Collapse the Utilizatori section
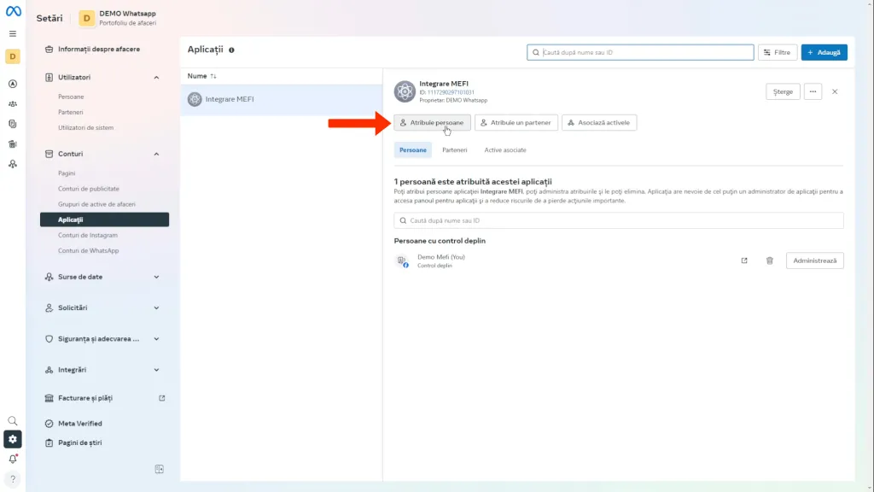 coord(157,78)
